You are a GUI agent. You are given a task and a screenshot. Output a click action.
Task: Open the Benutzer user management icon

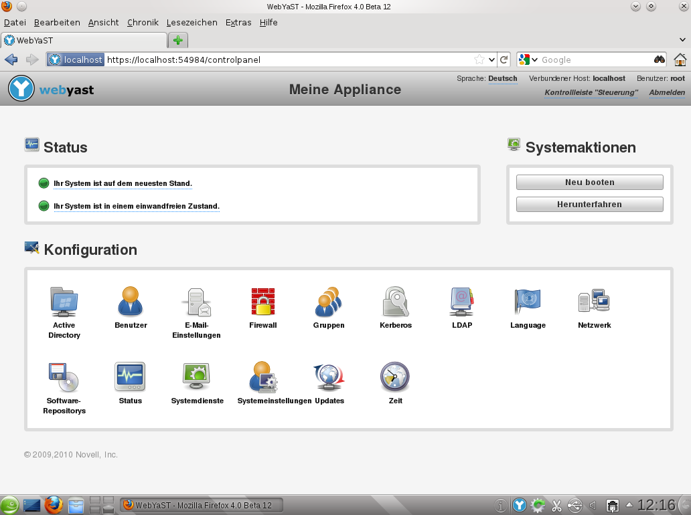tap(131, 302)
